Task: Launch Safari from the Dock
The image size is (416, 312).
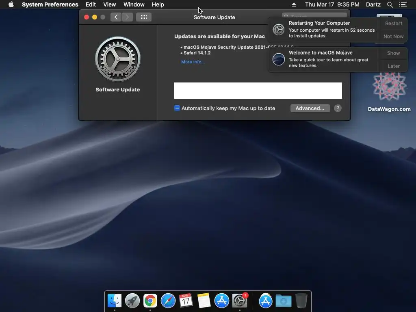Action: [168, 301]
